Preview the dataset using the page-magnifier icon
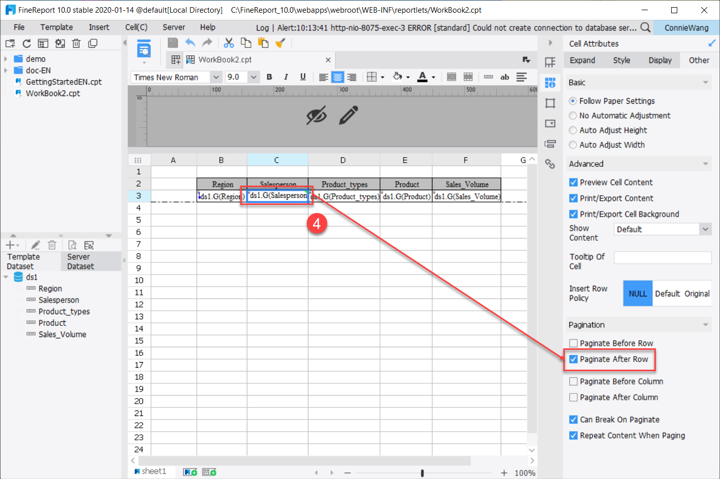This screenshot has height=479, width=720. point(73,245)
